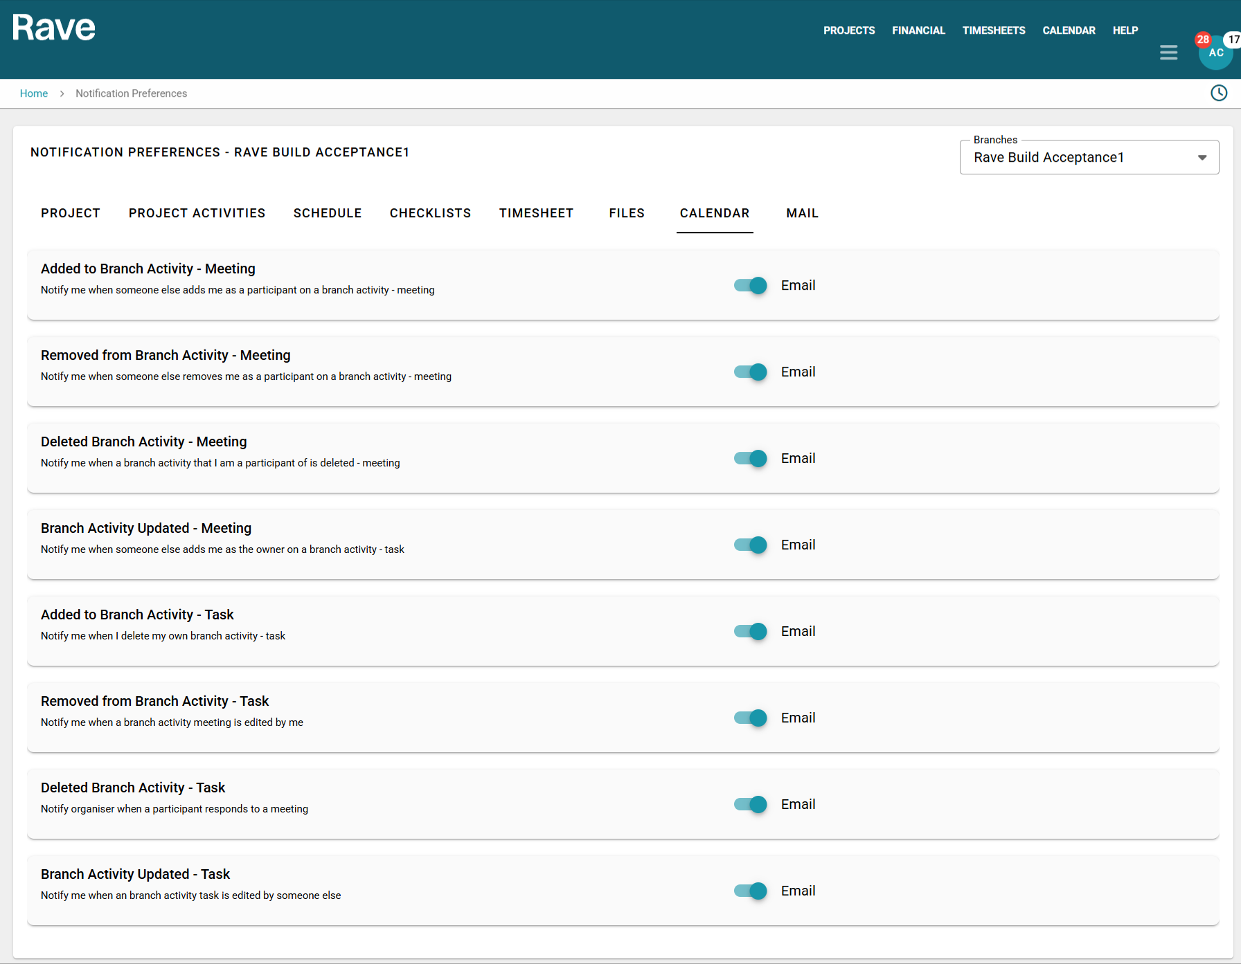The width and height of the screenshot is (1241, 964).
Task: Click the Rave logo
Action: [54, 28]
